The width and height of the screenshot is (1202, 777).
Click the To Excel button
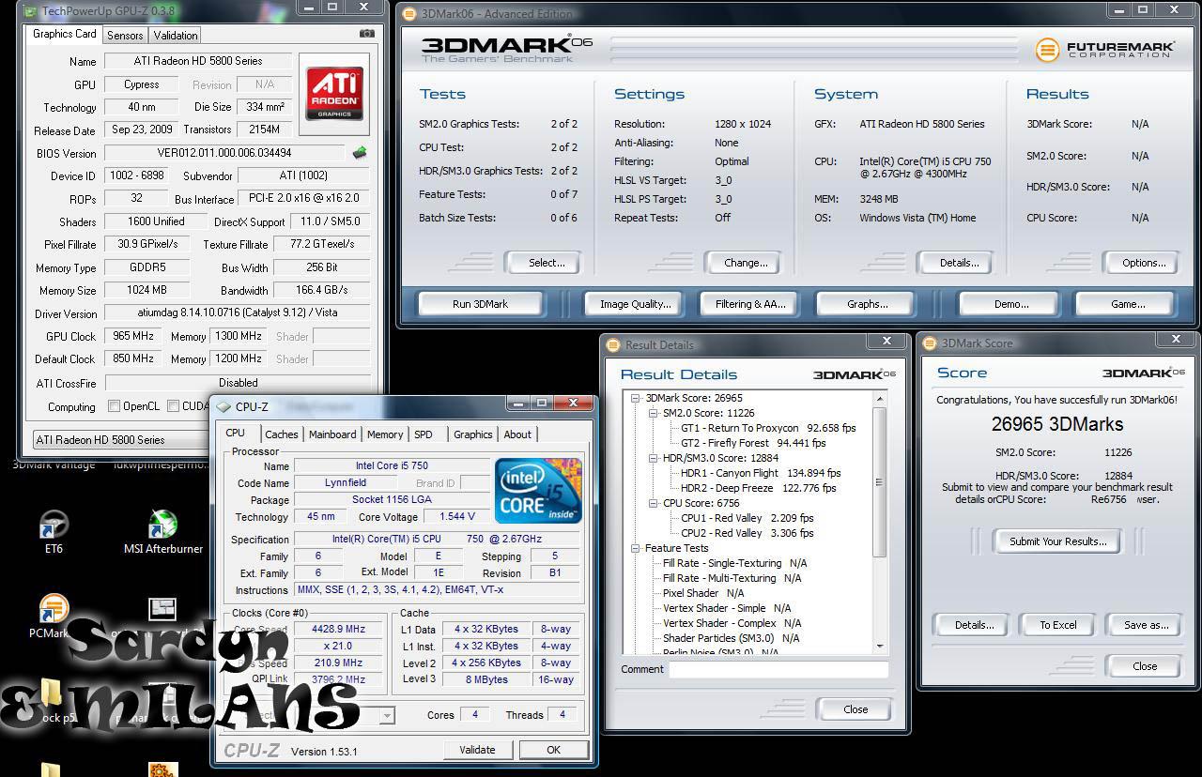[x=1057, y=625]
